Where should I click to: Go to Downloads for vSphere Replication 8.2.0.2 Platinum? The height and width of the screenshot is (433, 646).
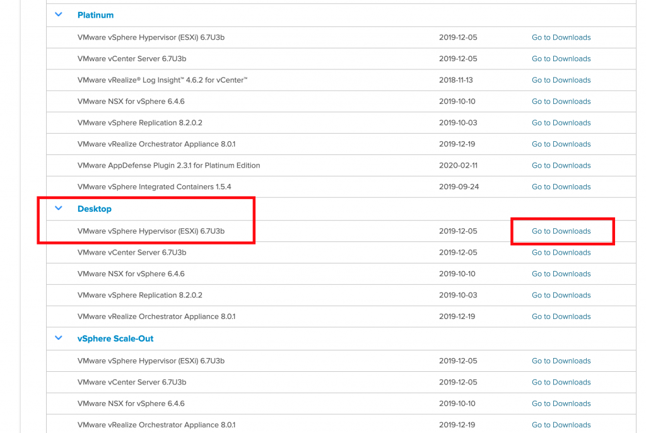pos(561,122)
